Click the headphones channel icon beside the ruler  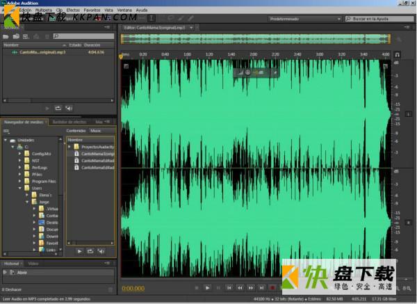point(397,55)
